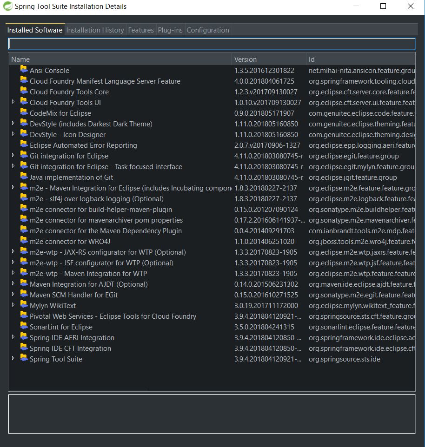Image resolution: width=425 pixels, height=447 pixels.
Task: Click the filter text field above the list
Action: tap(212, 44)
